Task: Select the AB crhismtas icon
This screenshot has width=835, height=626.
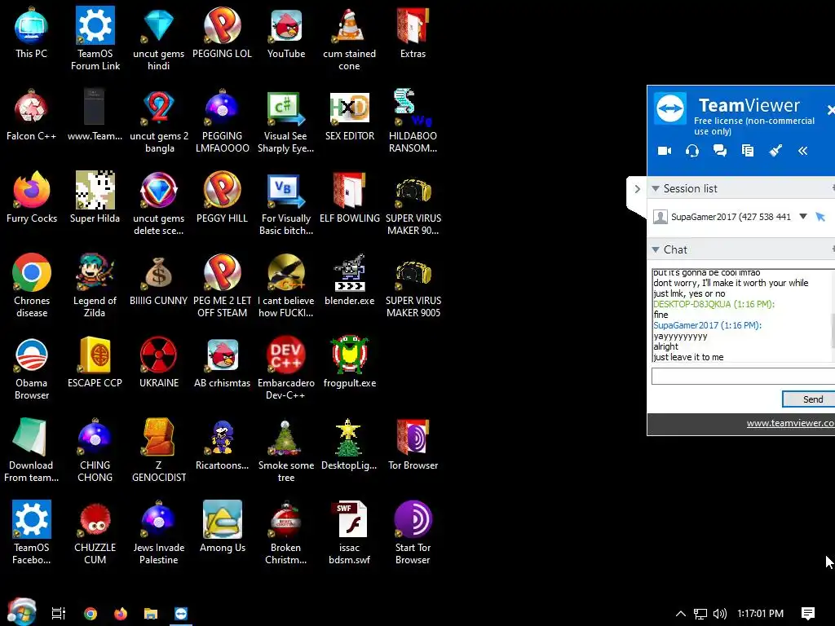Action: pyautogui.click(x=222, y=363)
